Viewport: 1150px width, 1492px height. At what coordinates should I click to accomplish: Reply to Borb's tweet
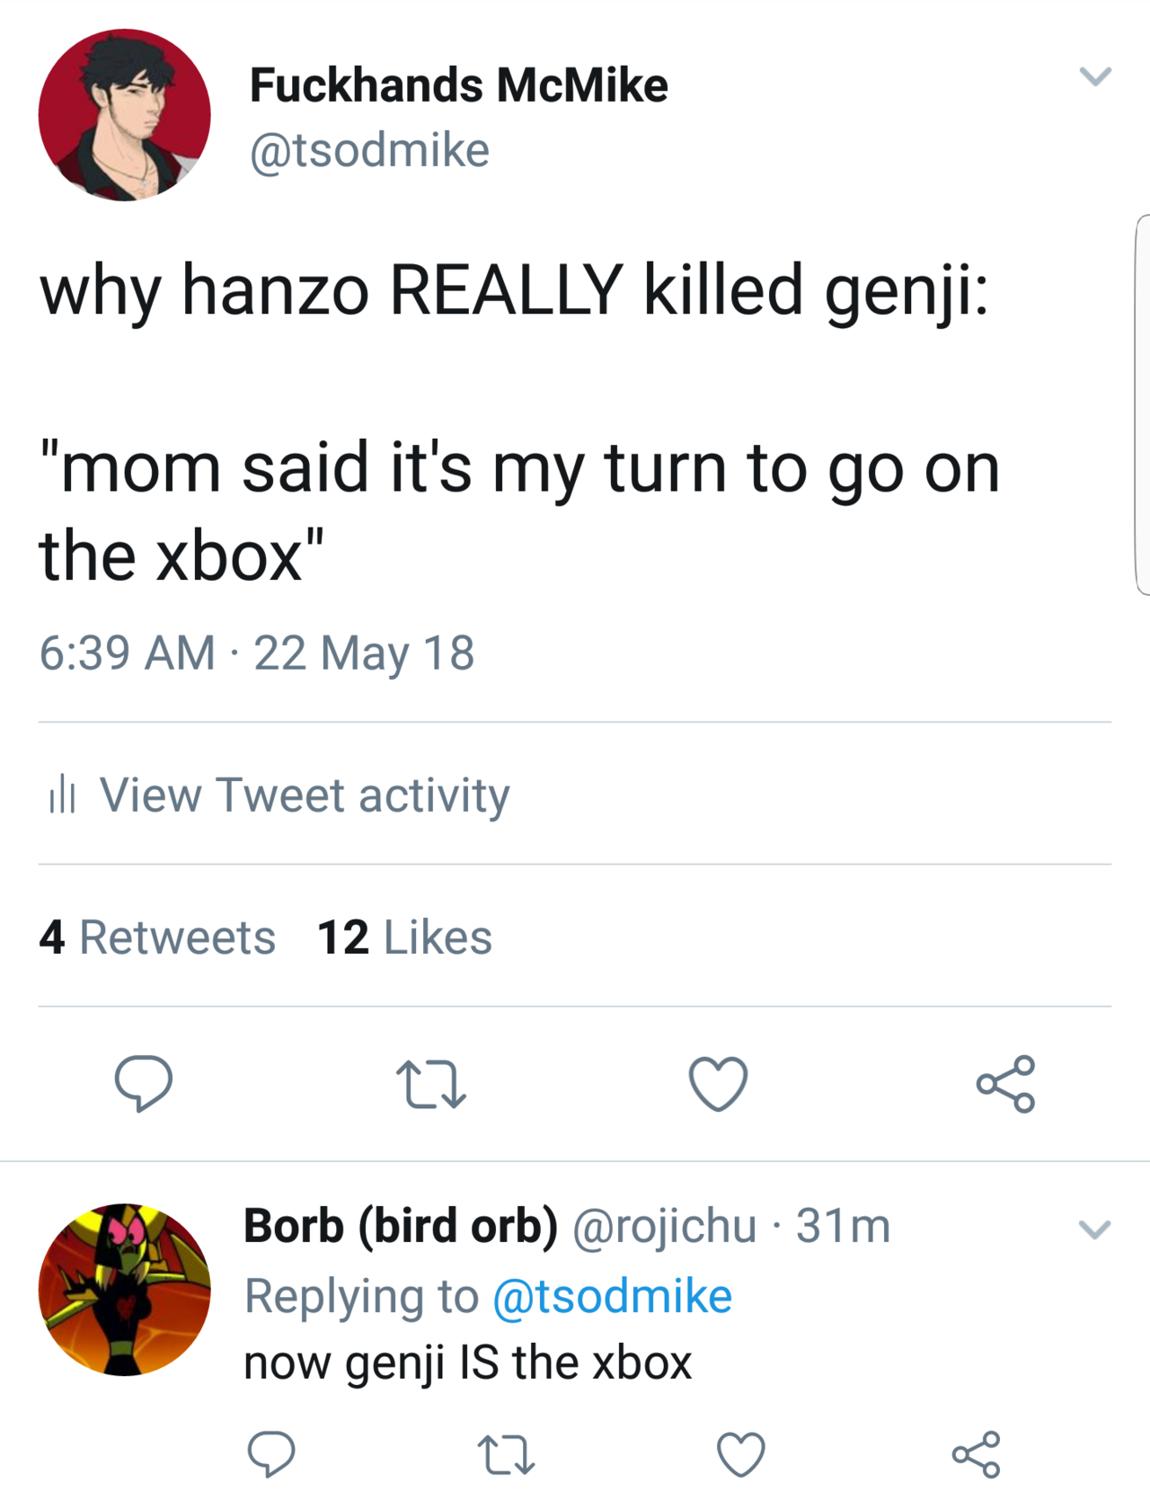270,1452
